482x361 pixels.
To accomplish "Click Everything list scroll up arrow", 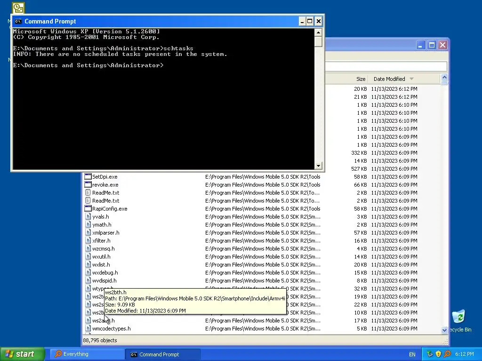I will (x=444, y=77).
